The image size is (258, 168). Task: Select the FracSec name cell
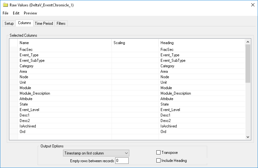click(x=64, y=49)
